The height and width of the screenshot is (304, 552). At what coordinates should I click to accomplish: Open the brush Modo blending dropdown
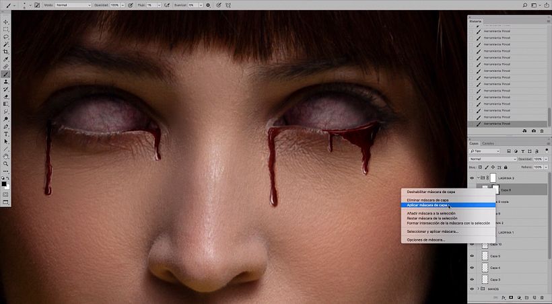[x=73, y=5]
